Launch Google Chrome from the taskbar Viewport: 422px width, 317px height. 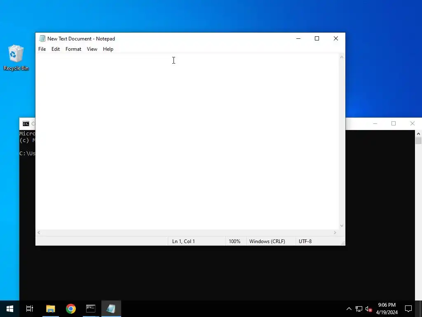71,309
